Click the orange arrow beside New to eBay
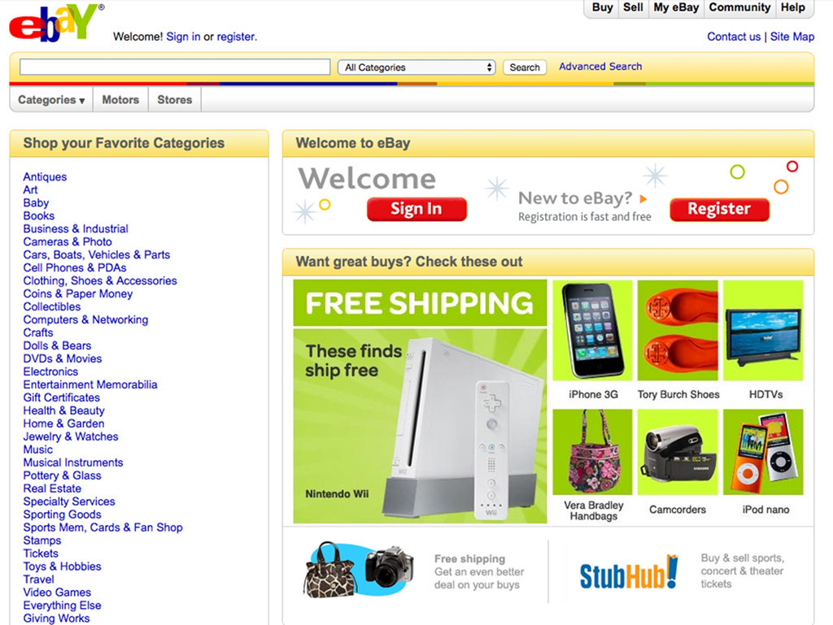The height and width of the screenshot is (625, 833). [x=643, y=199]
